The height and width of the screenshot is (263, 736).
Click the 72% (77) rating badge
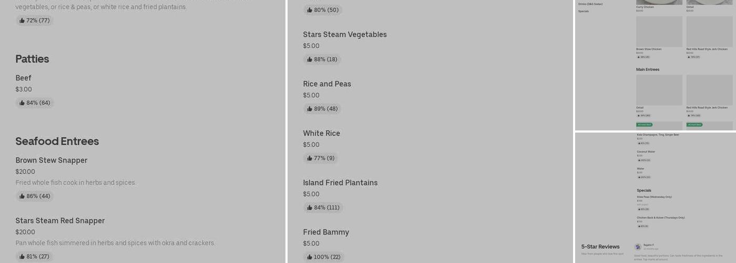pyautogui.click(x=35, y=21)
